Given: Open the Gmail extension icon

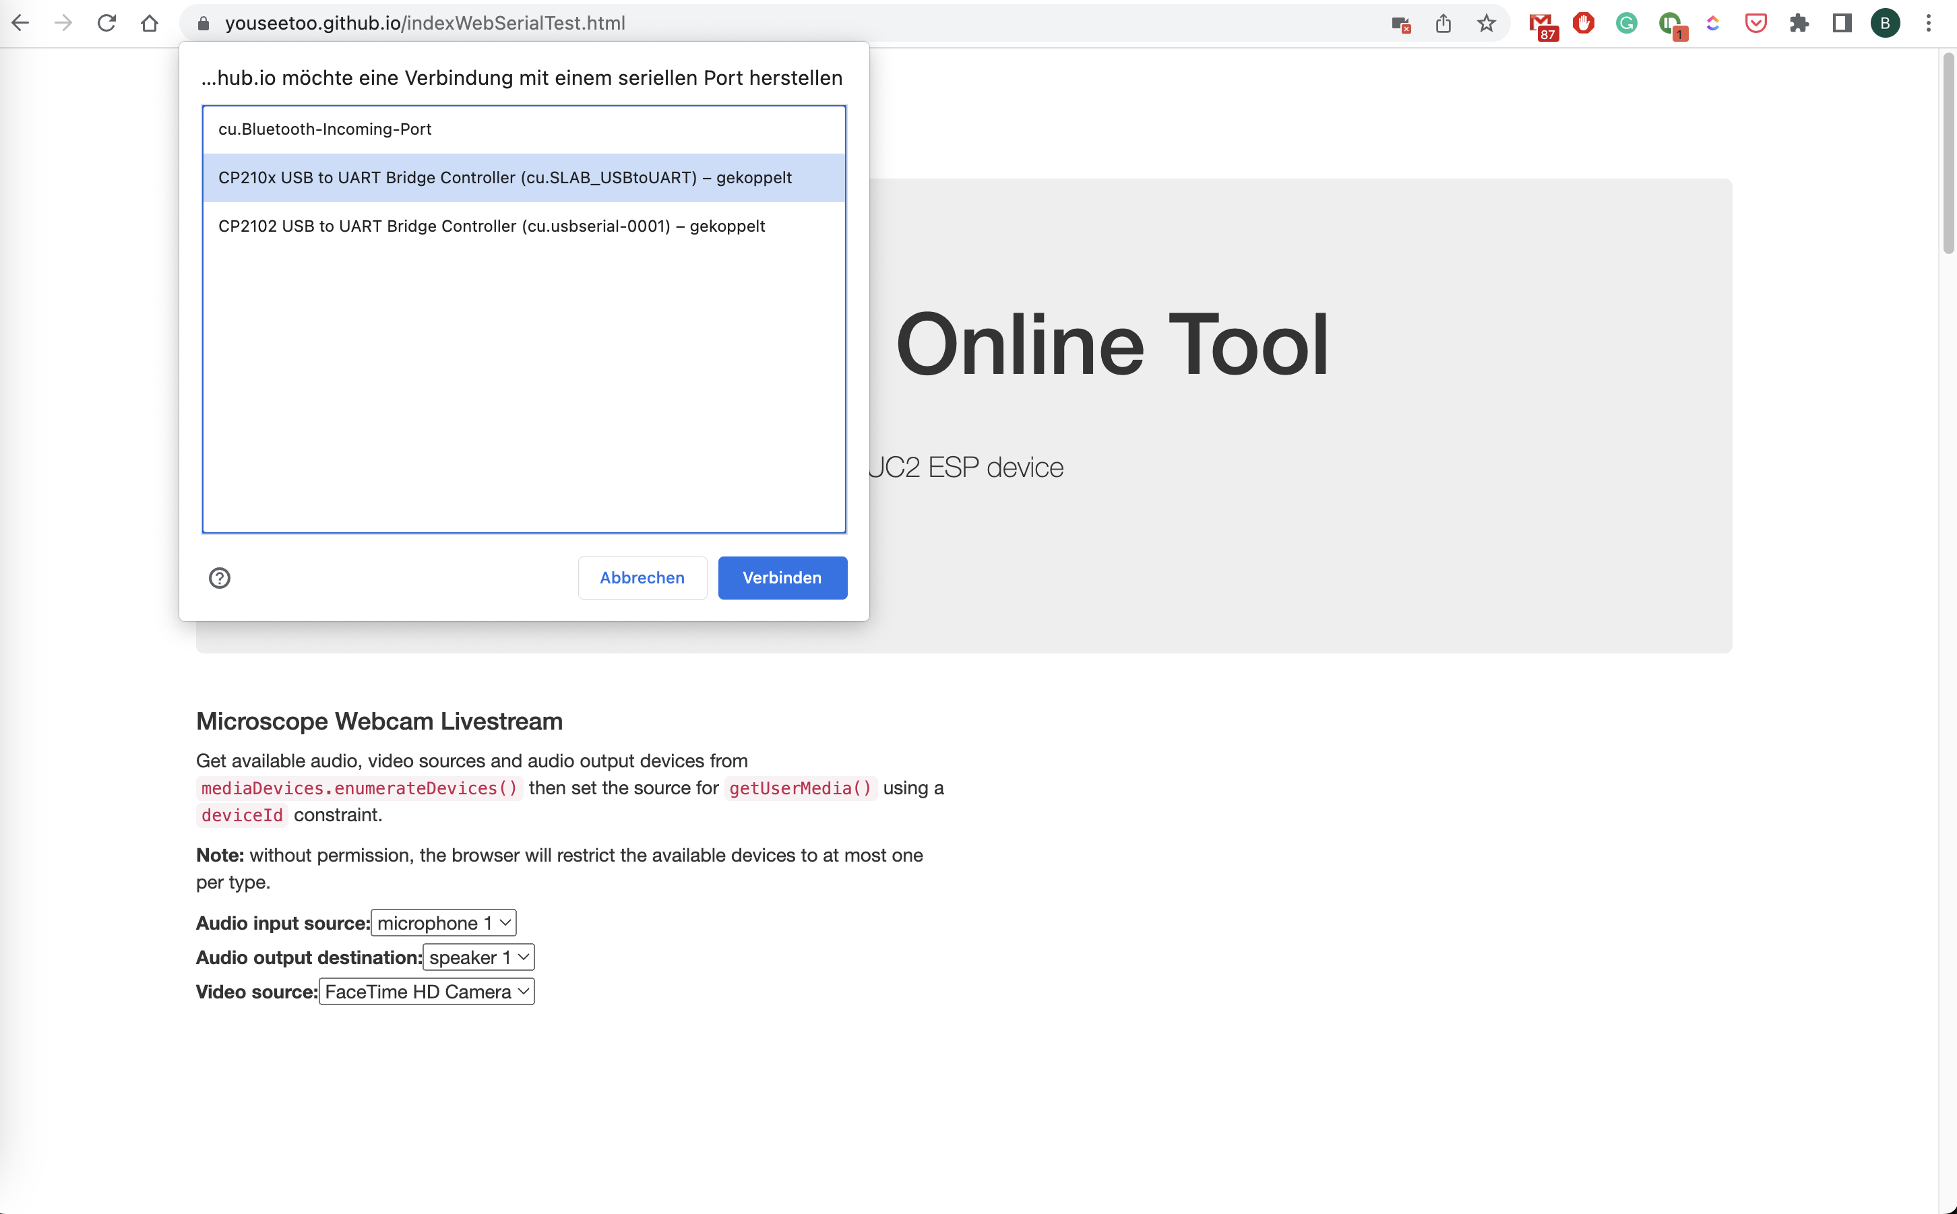Looking at the screenshot, I should point(1541,24).
